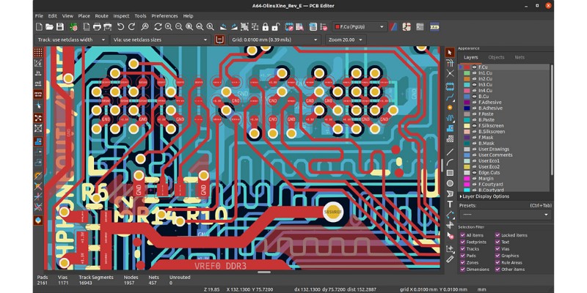Screen dimensions: 587x293
Task: Select the Add Text tool
Action: [450, 204]
